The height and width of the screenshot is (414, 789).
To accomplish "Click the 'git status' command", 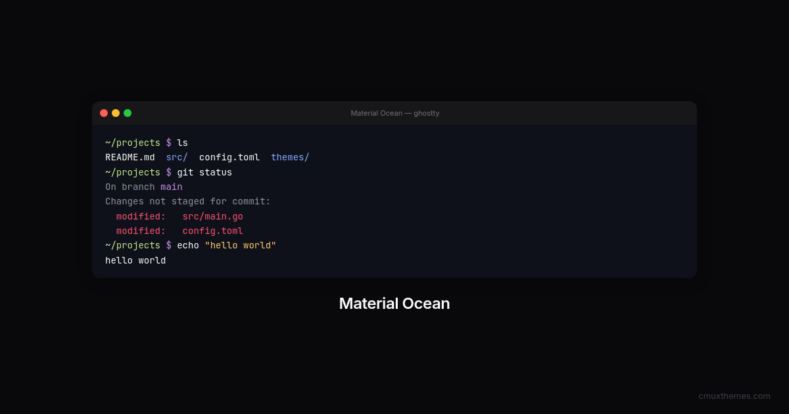I will 204,172.
